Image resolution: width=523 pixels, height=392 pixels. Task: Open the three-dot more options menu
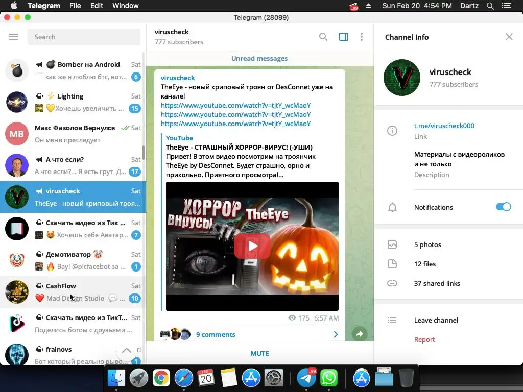pyautogui.click(x=362, y=37)
